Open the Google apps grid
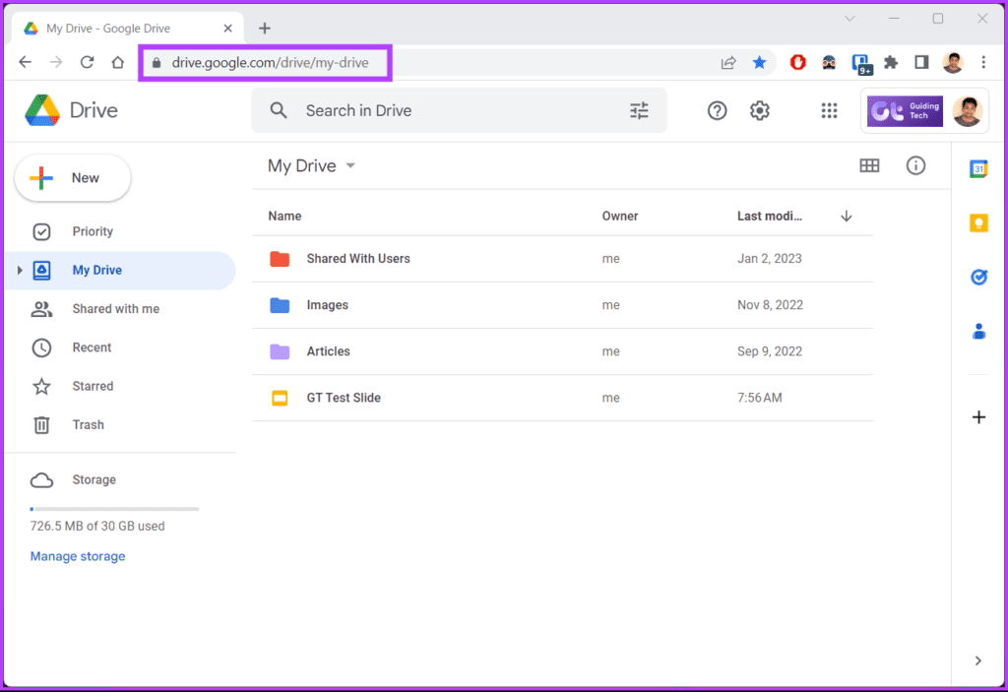Viewport: 1008px width, 692px height. (x=829, y=110)
